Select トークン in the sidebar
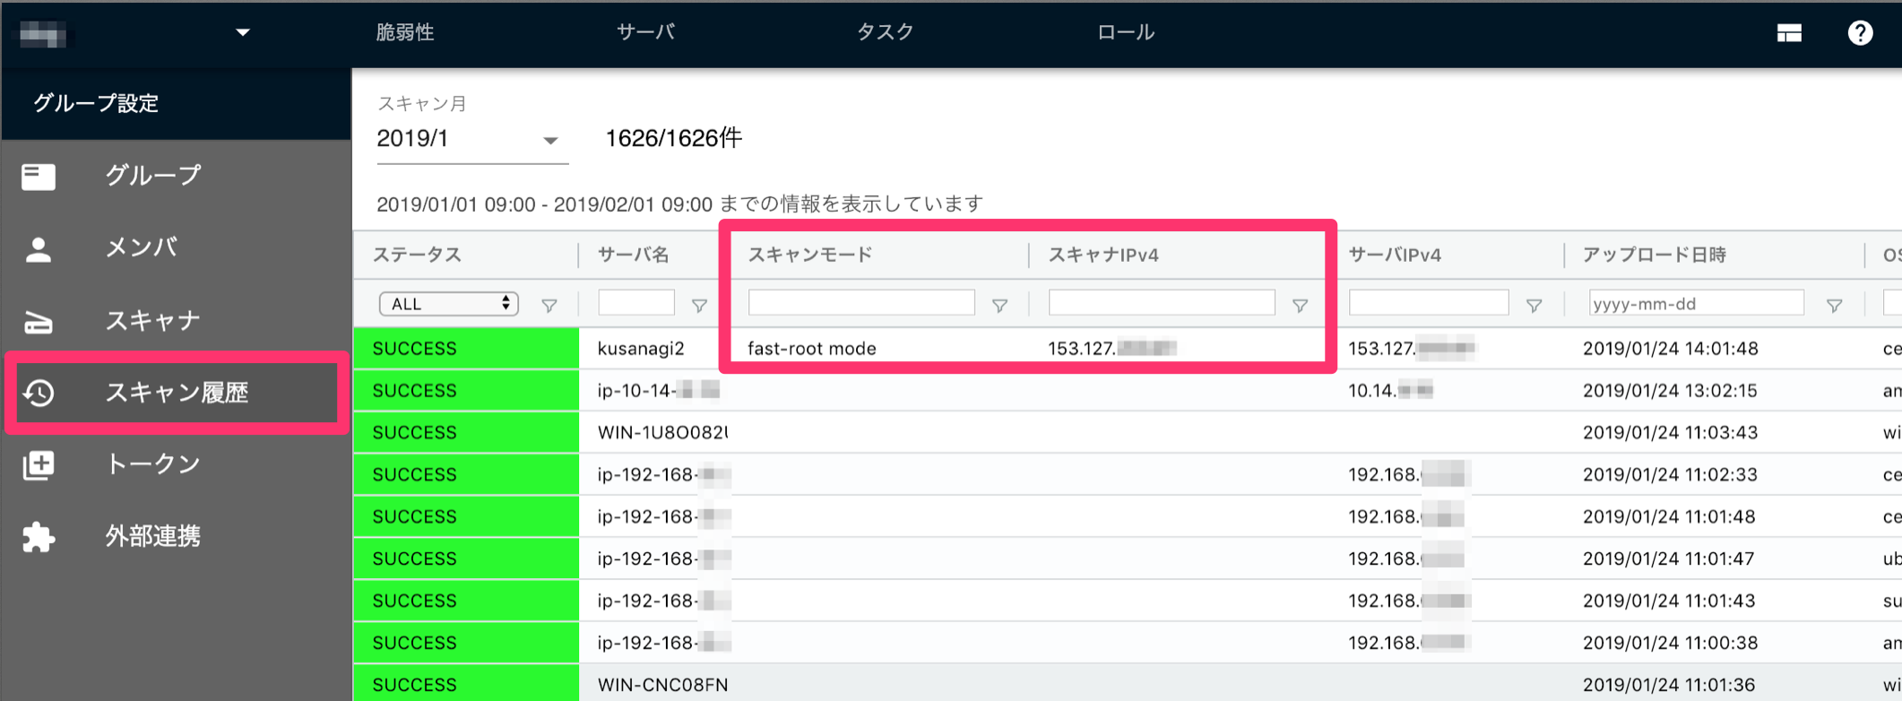This screenshot has height=701, width=1902. click(153, 464)
